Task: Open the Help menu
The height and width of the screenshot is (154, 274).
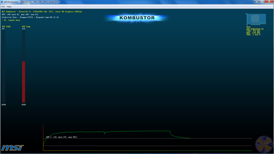Action: click(9, 7)
